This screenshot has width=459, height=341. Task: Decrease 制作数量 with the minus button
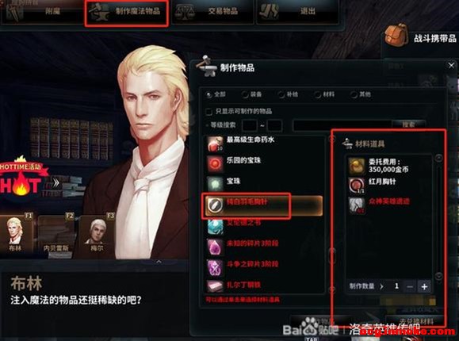(x=410, y=286)
